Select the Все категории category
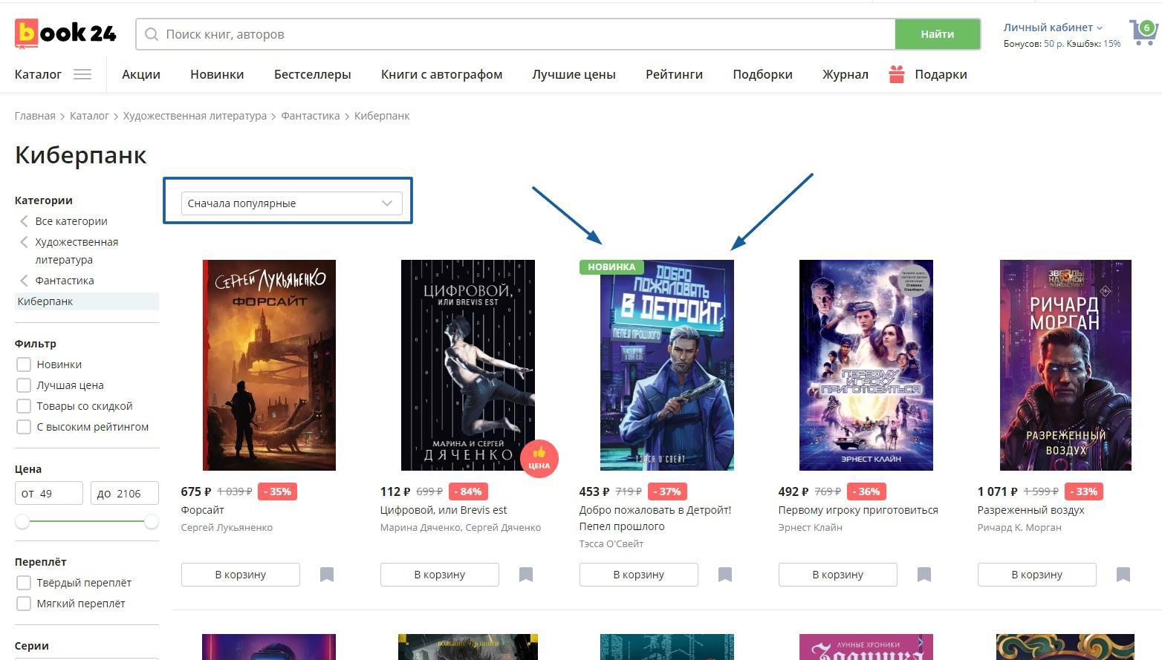The height and width of the screenshot is (660, 1162). coord(71,221)
